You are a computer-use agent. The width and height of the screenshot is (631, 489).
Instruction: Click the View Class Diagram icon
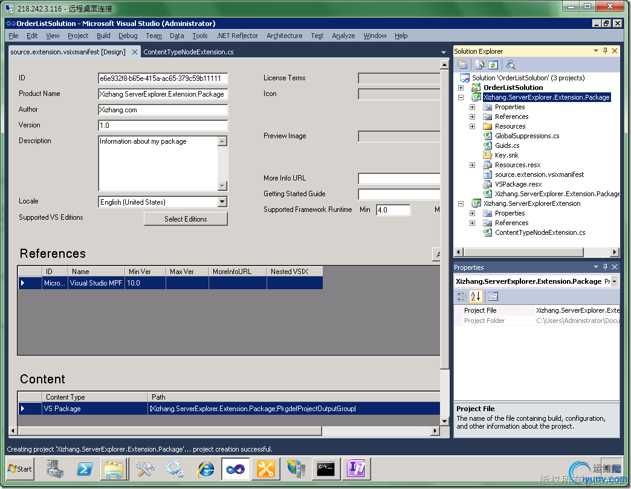coord(511,65)
